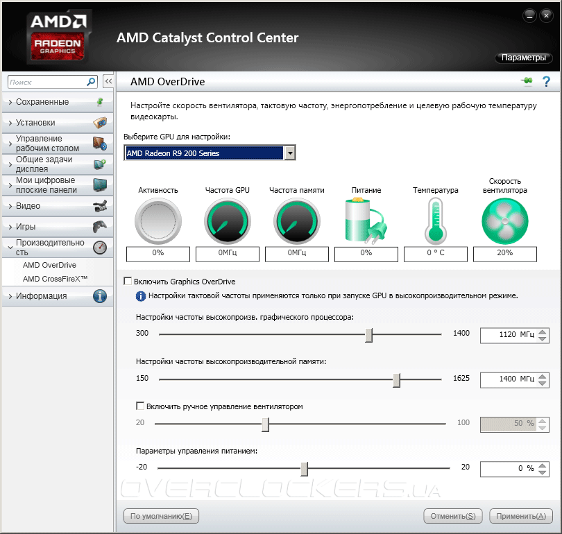This screenshot has width=562, height=534.
Task: Click the flat panel monitor icon
Action: pyautogui.click(x=100, y=184)
